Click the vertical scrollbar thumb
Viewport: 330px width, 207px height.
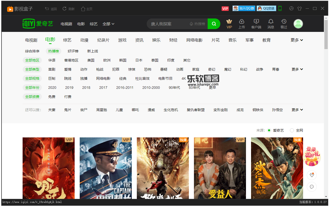click(326, 34)
